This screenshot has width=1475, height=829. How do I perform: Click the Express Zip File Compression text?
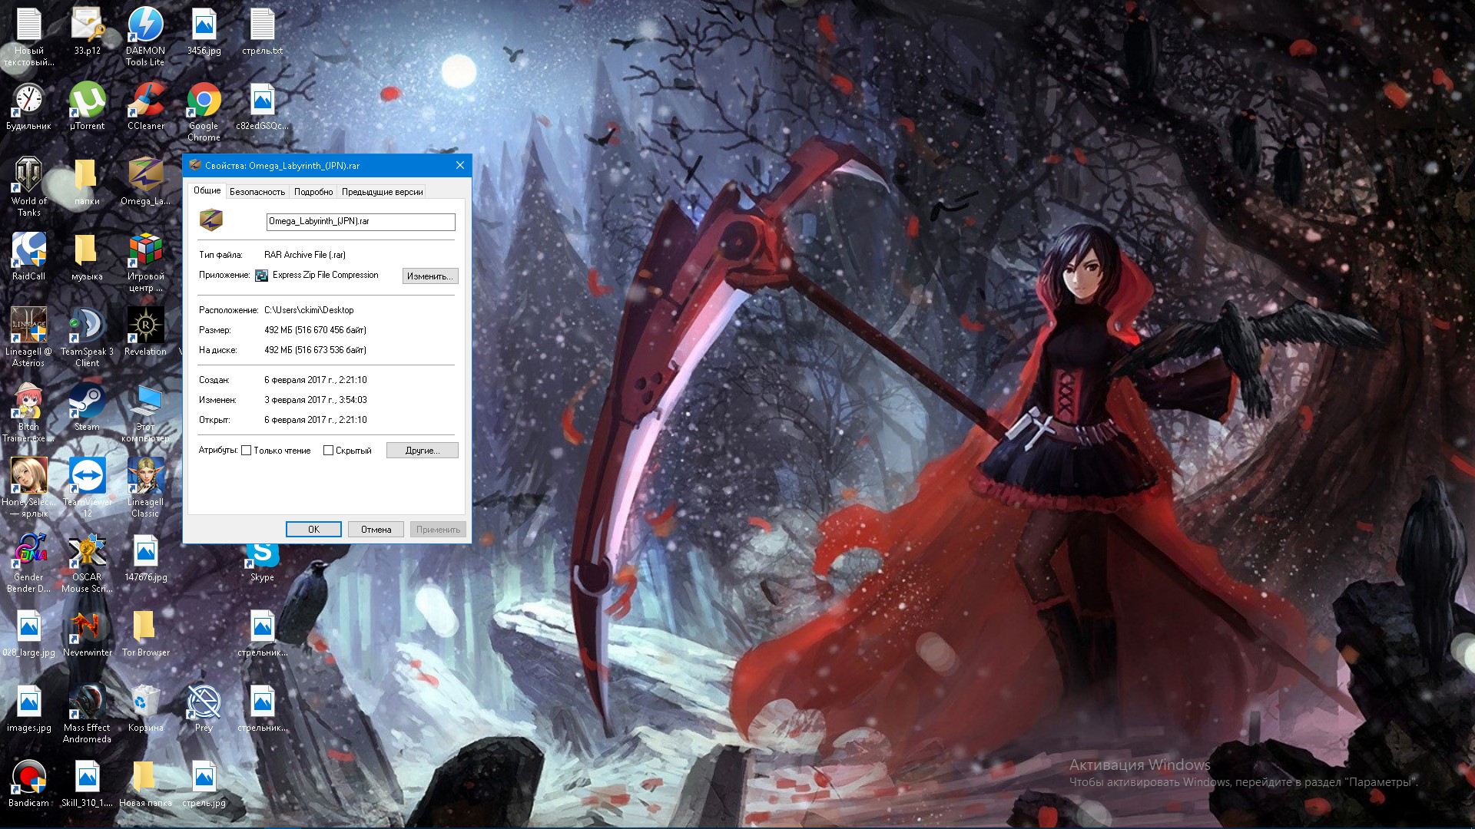tap(325, 275)
